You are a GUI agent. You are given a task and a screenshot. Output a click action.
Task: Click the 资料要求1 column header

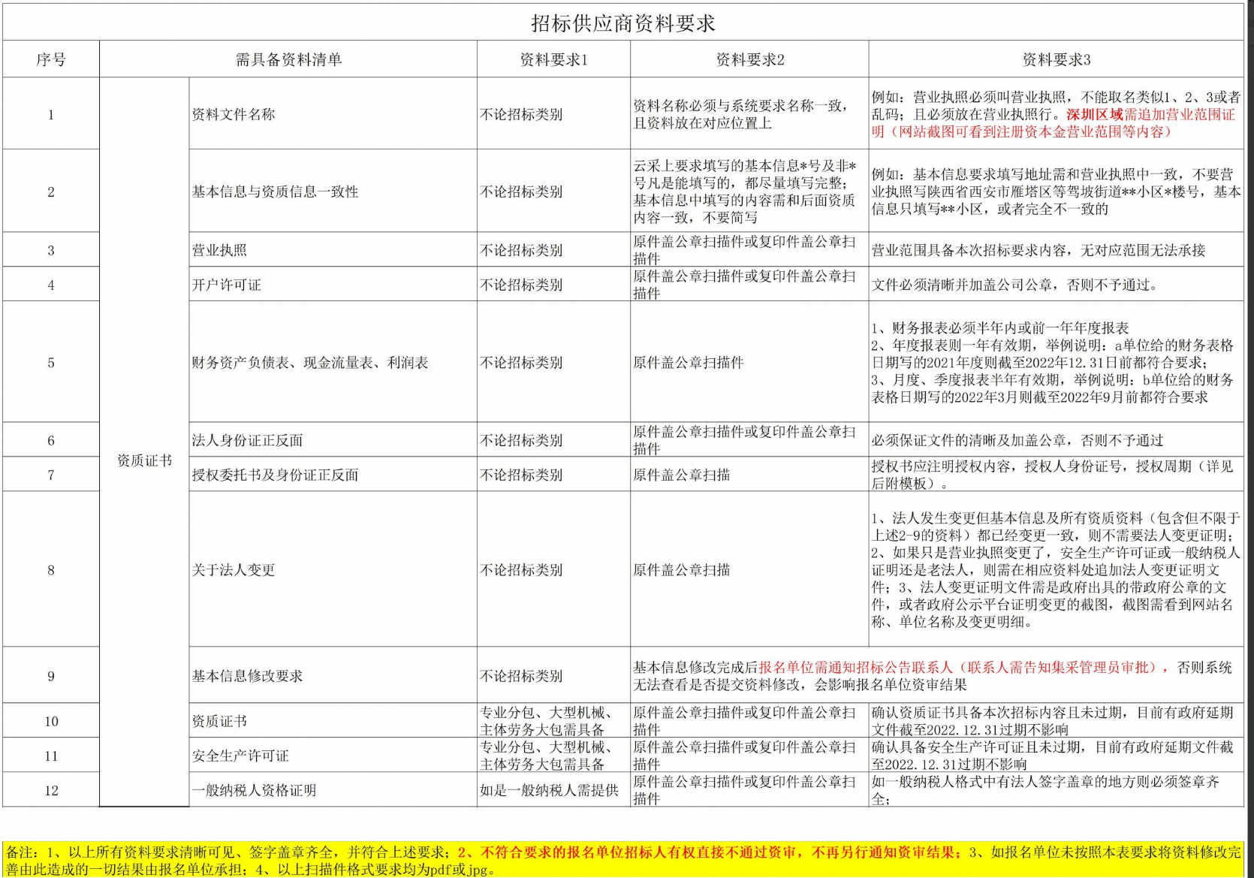[x=553, y=59]
